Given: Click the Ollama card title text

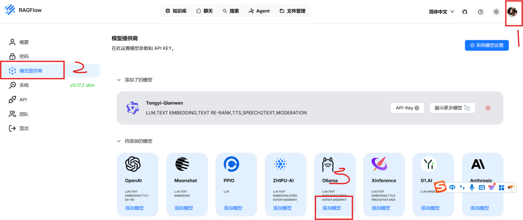Looking at the screenshot, I should 330,180.
